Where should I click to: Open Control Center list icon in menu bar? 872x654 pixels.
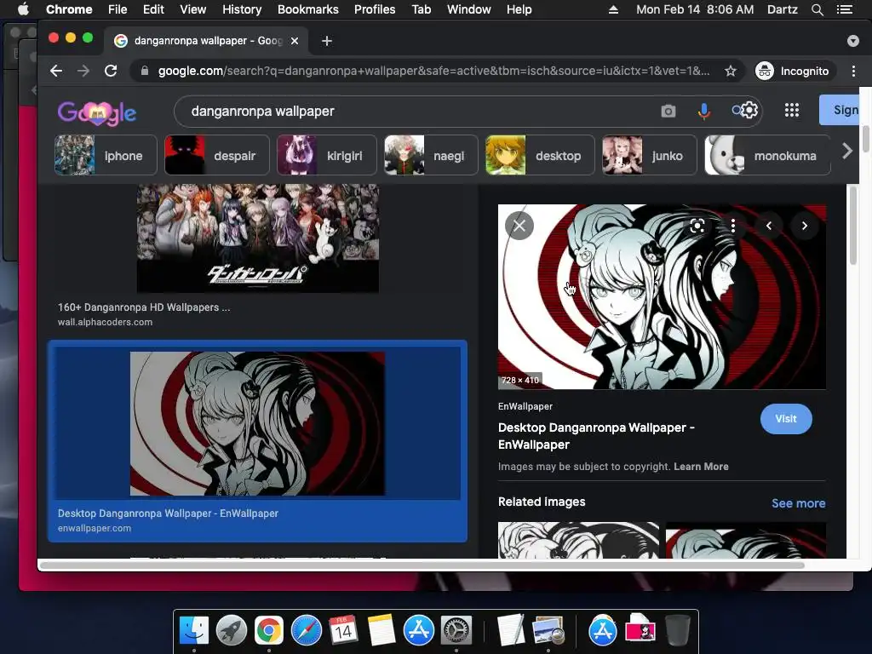[x=845, y=9]
